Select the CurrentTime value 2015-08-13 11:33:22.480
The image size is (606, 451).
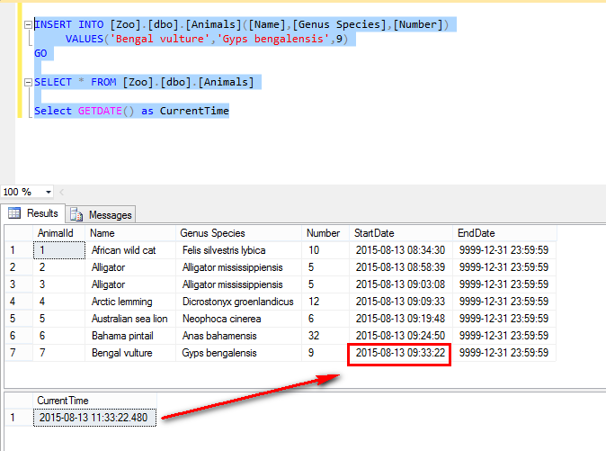(95, 418)
